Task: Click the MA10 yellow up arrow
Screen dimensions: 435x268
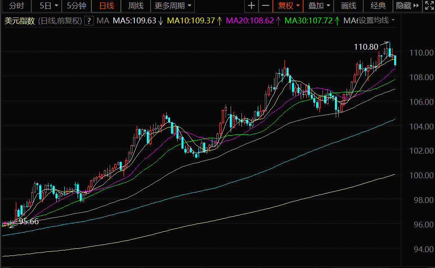Action: (219, 21)
